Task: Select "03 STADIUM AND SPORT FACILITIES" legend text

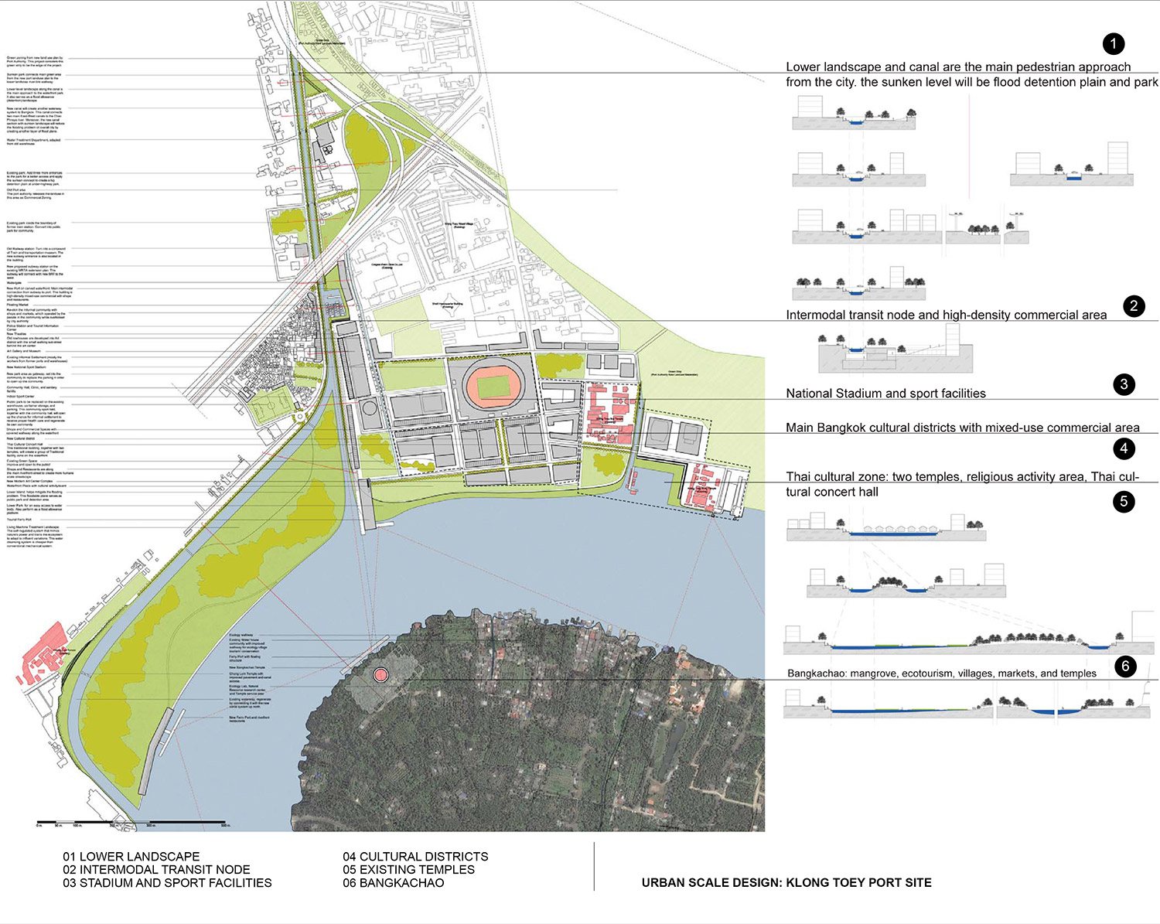Action: click(x=167, y=883)
